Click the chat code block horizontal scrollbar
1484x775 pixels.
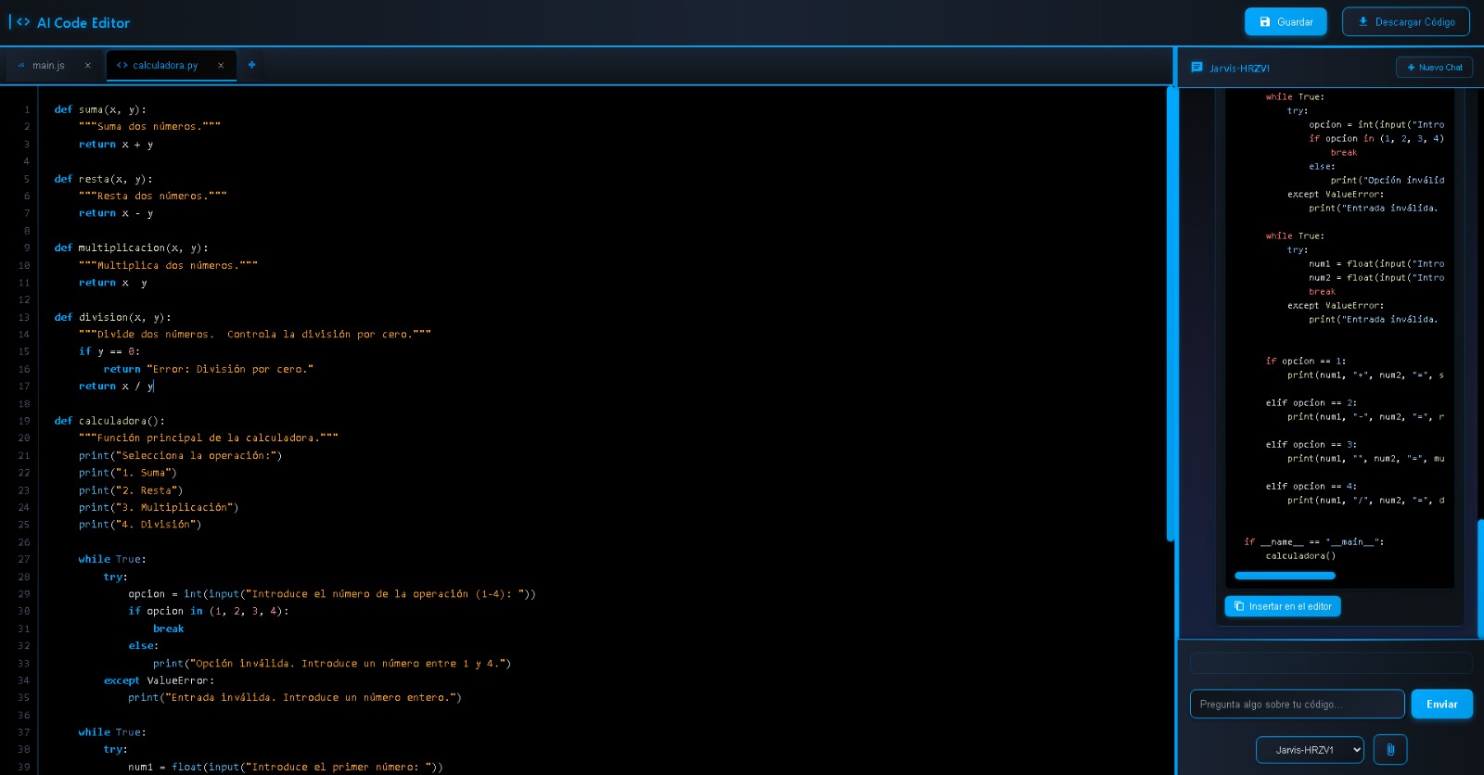[1285, 576]
